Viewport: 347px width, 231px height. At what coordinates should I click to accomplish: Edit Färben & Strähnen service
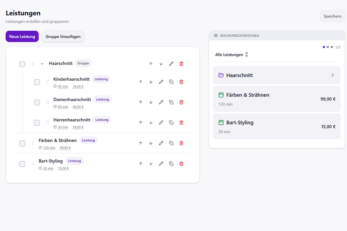tap(161, 143)
